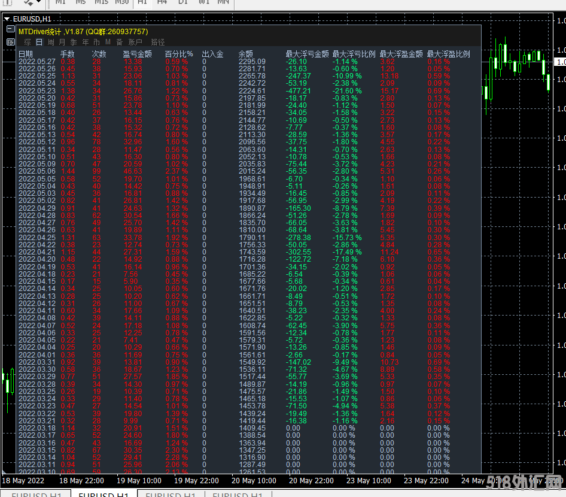Image resolution: width=566 pixels, height=497 pixels.
Task: Switch to the 年 yearly statistics tab
Action: point(85,43)
